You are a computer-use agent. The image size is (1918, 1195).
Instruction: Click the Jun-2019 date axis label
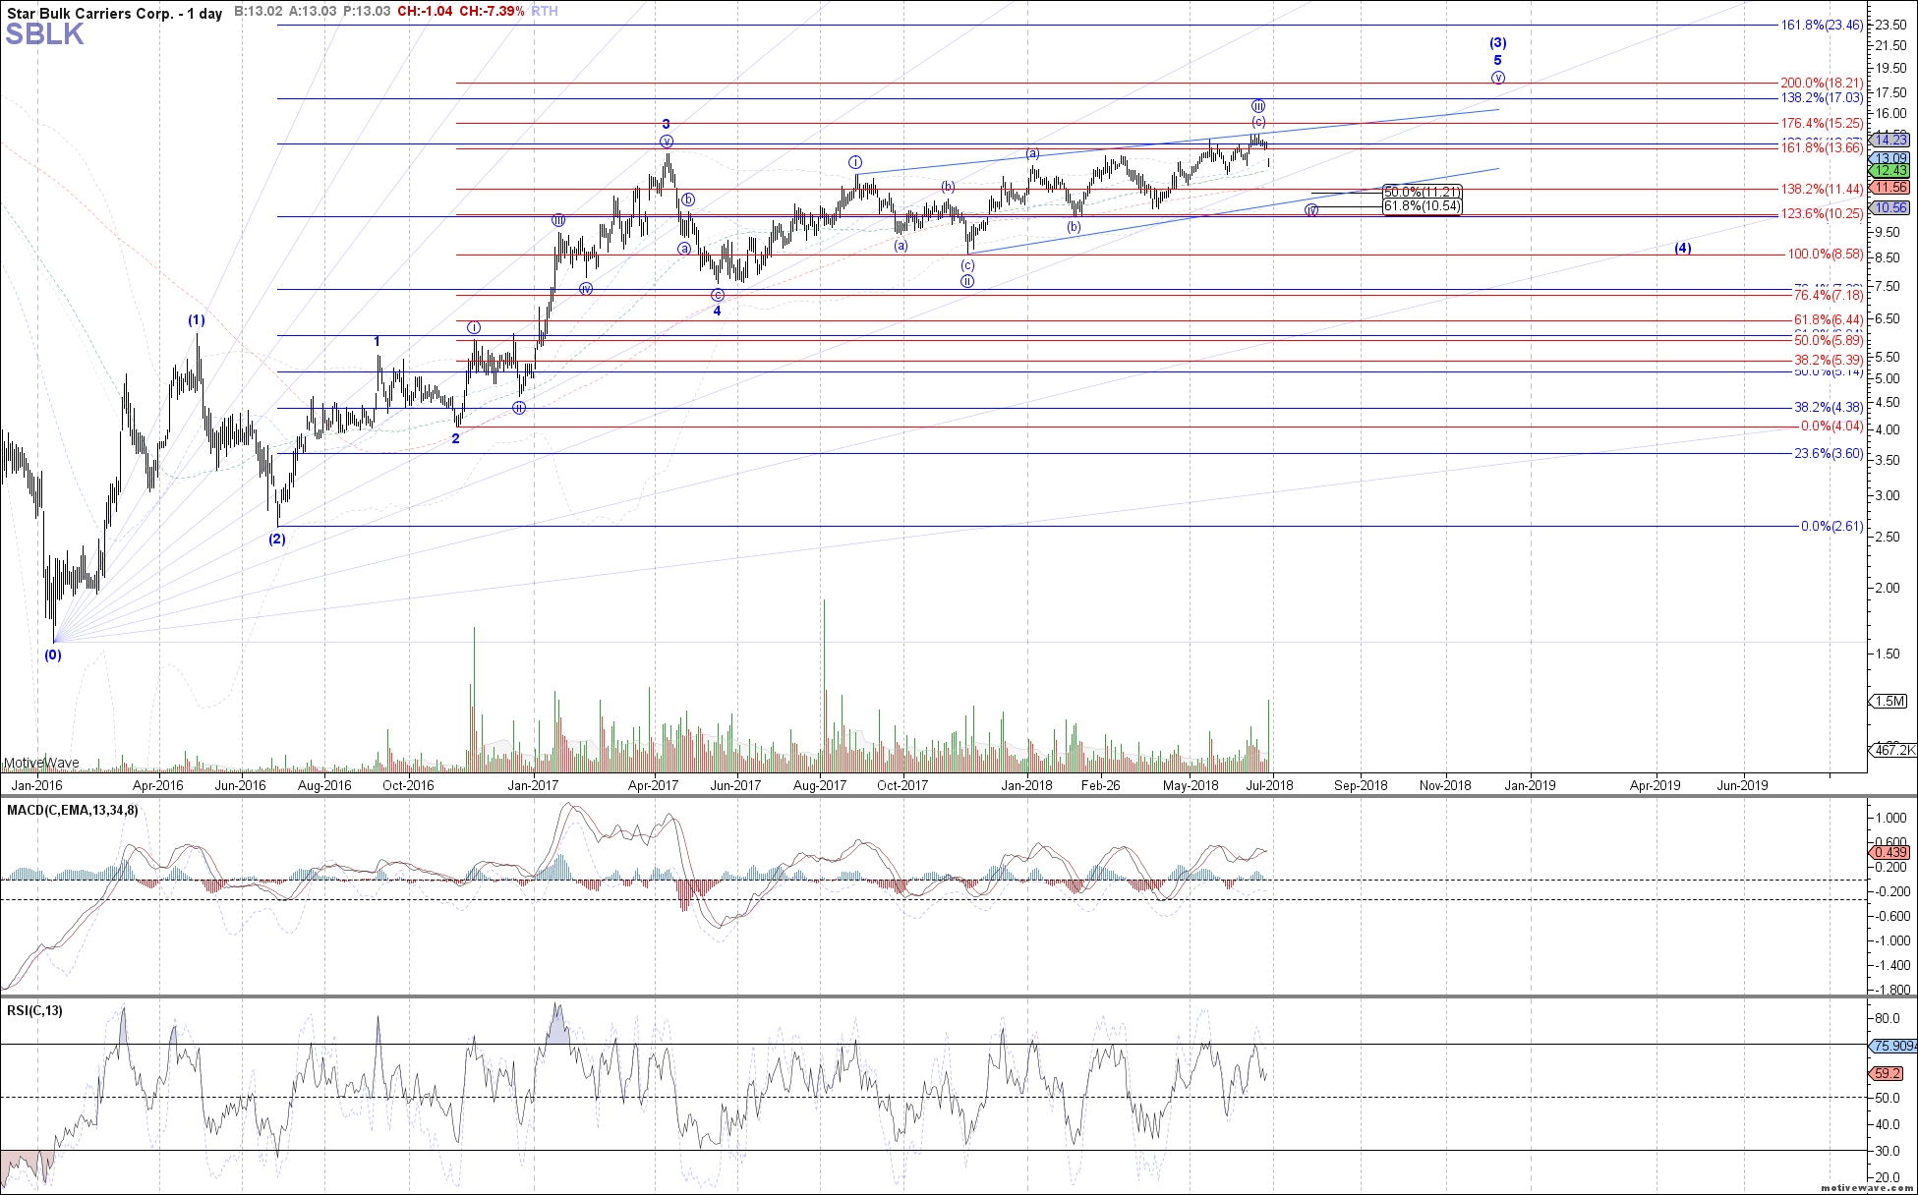point(1742,785)
